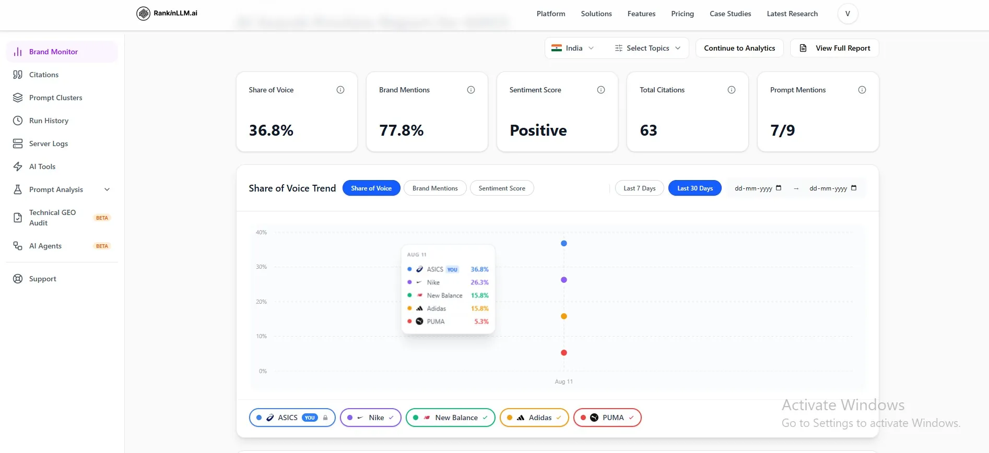Switch chart to Brand Mentions tab
This screenshot has height=453, width=989.
(435, 188)
